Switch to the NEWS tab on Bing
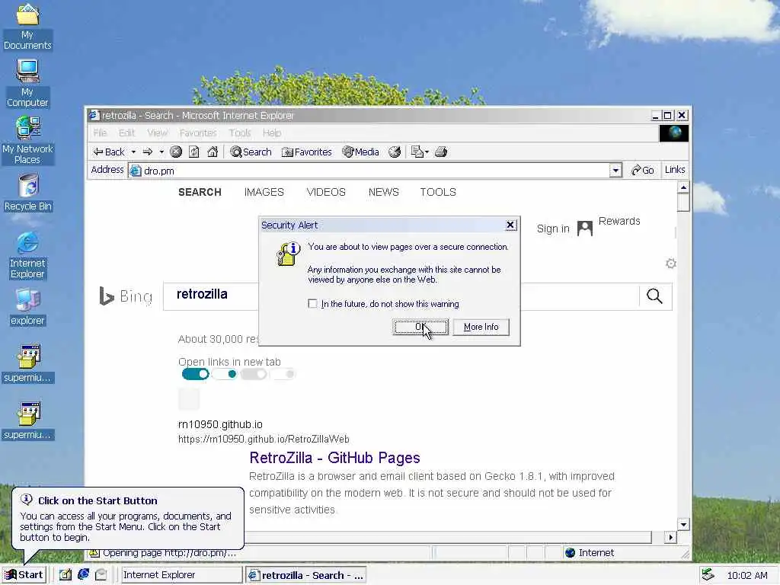Screen dimensions: 780x585 coord(384,192)
